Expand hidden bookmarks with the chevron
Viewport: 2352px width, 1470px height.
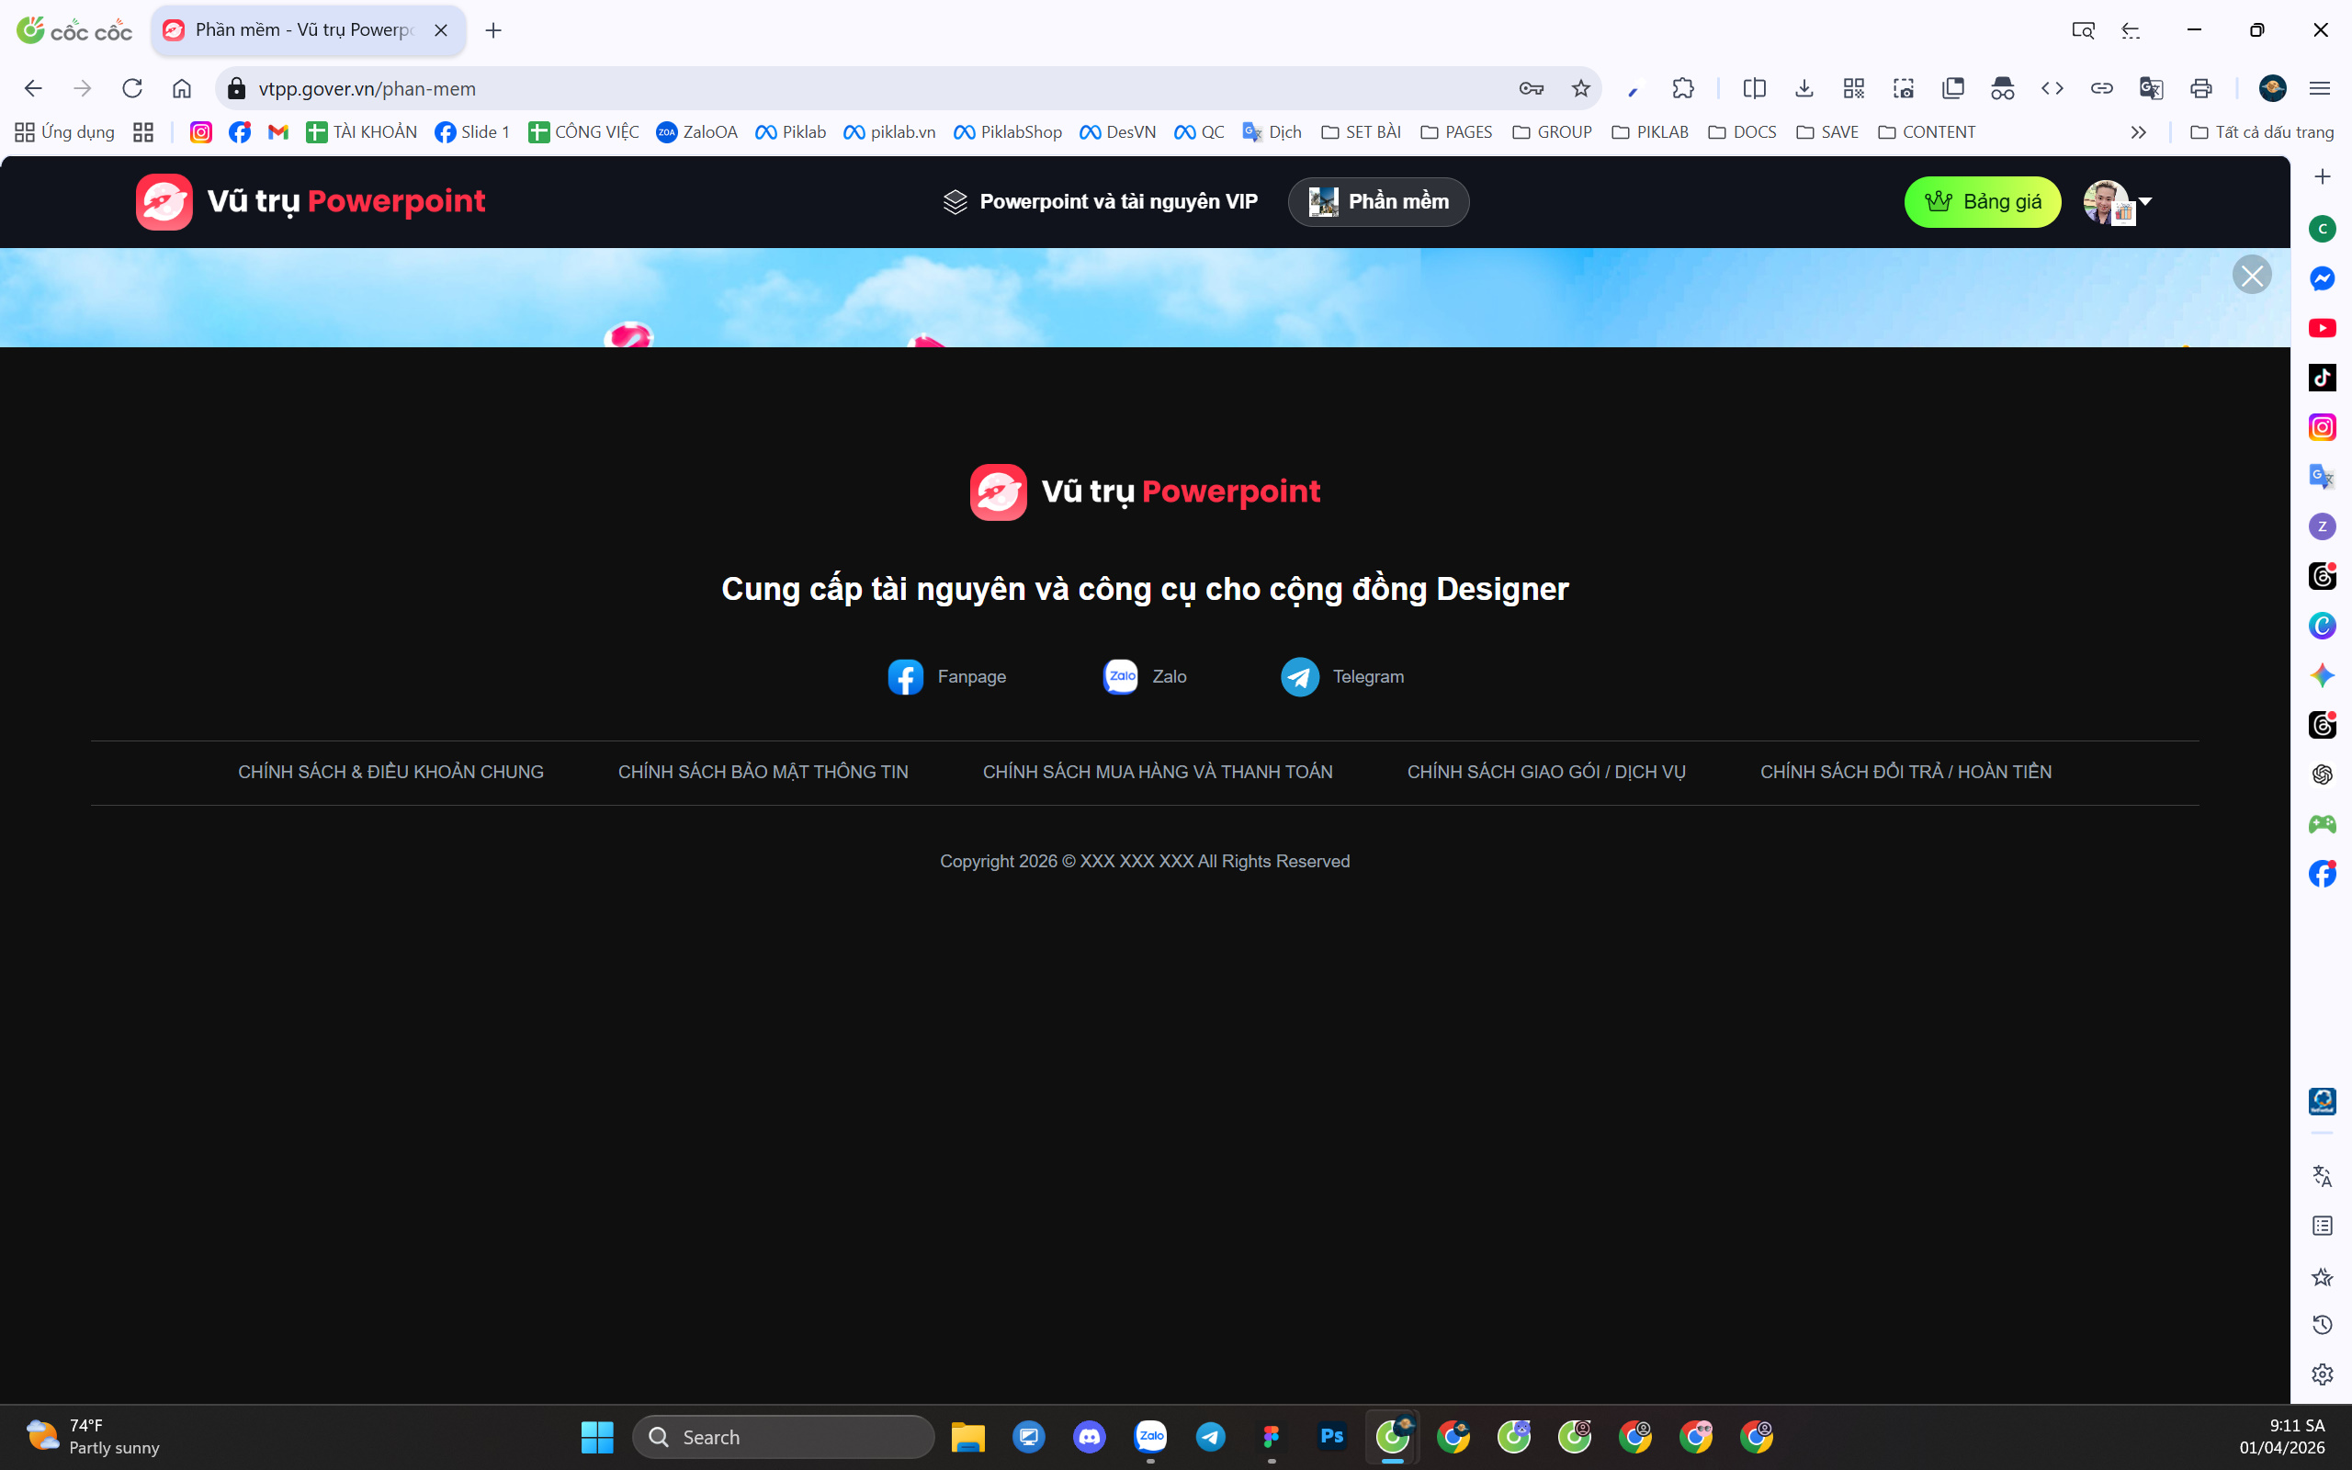[2138, 132]
